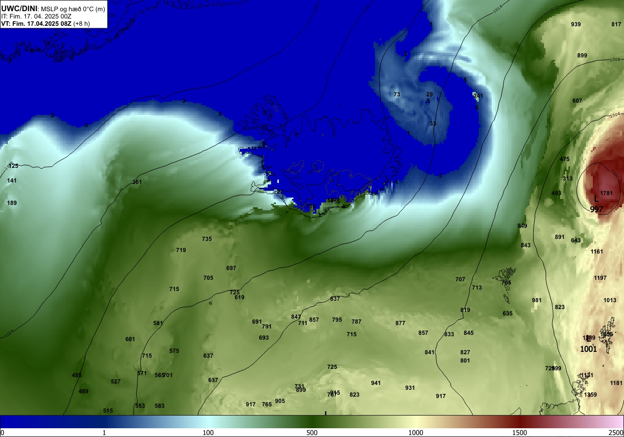Click the 583 height value
This screenshot has width=624, height=437.
click(x=159, y=406)
